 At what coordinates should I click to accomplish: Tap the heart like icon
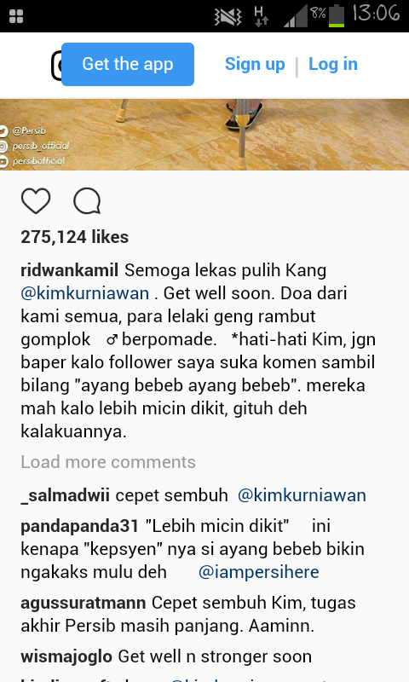(36, 201)
